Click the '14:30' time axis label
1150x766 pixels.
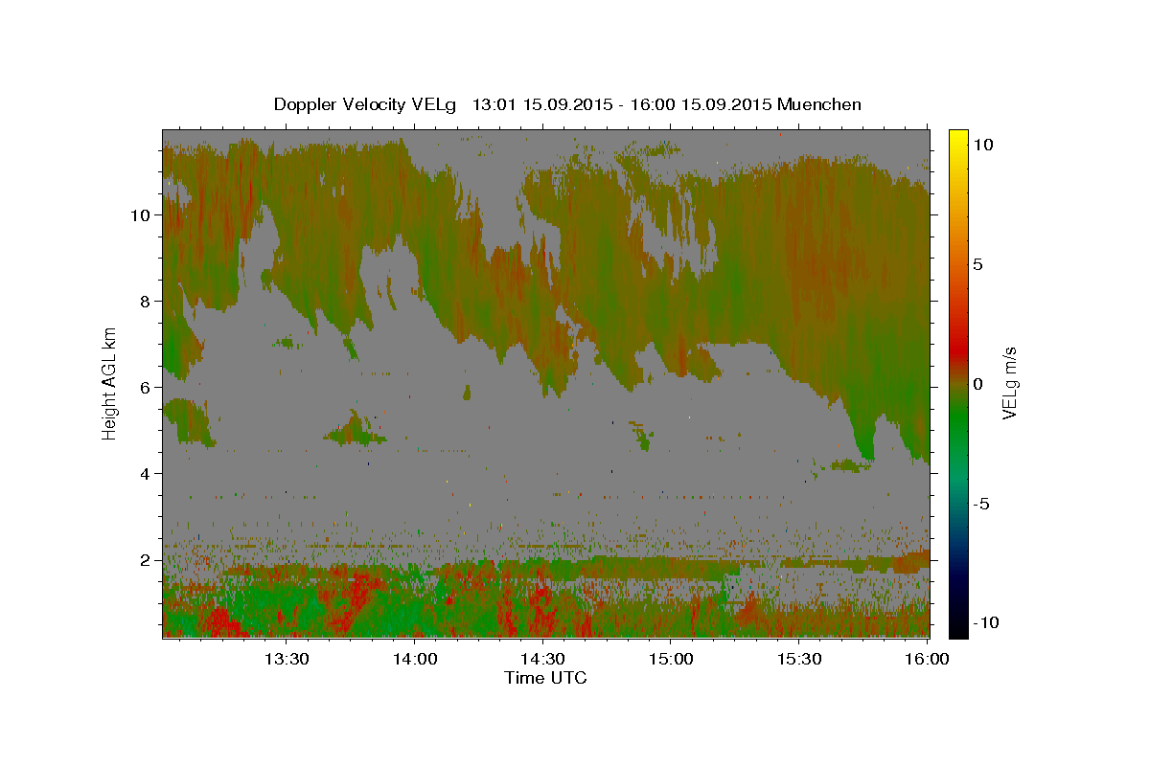(542, 659)
